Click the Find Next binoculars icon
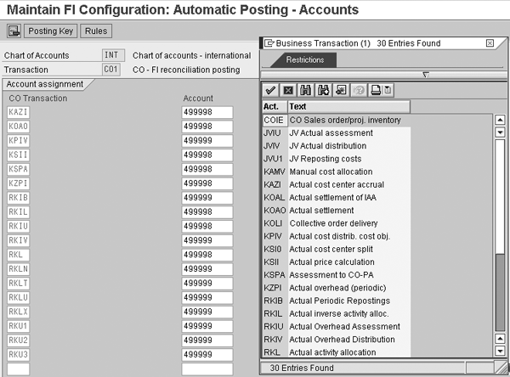The width and height of the screenshot is (510, 377). 323,90
